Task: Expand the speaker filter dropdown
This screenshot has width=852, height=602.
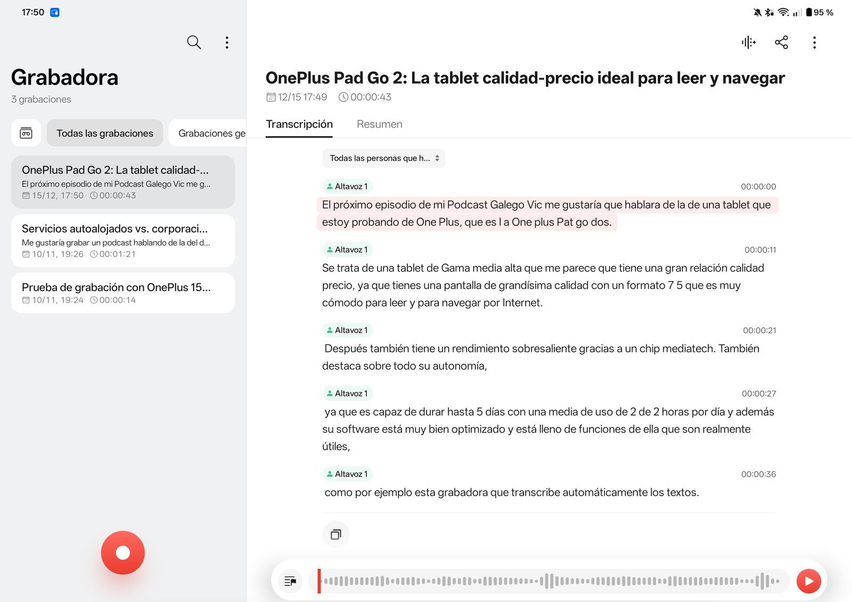Action: click(x=383, y=158)
